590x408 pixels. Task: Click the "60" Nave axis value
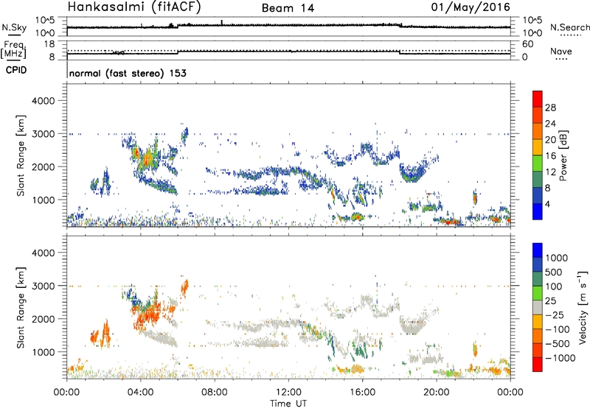pyautogui.click(x=527, y=44)
